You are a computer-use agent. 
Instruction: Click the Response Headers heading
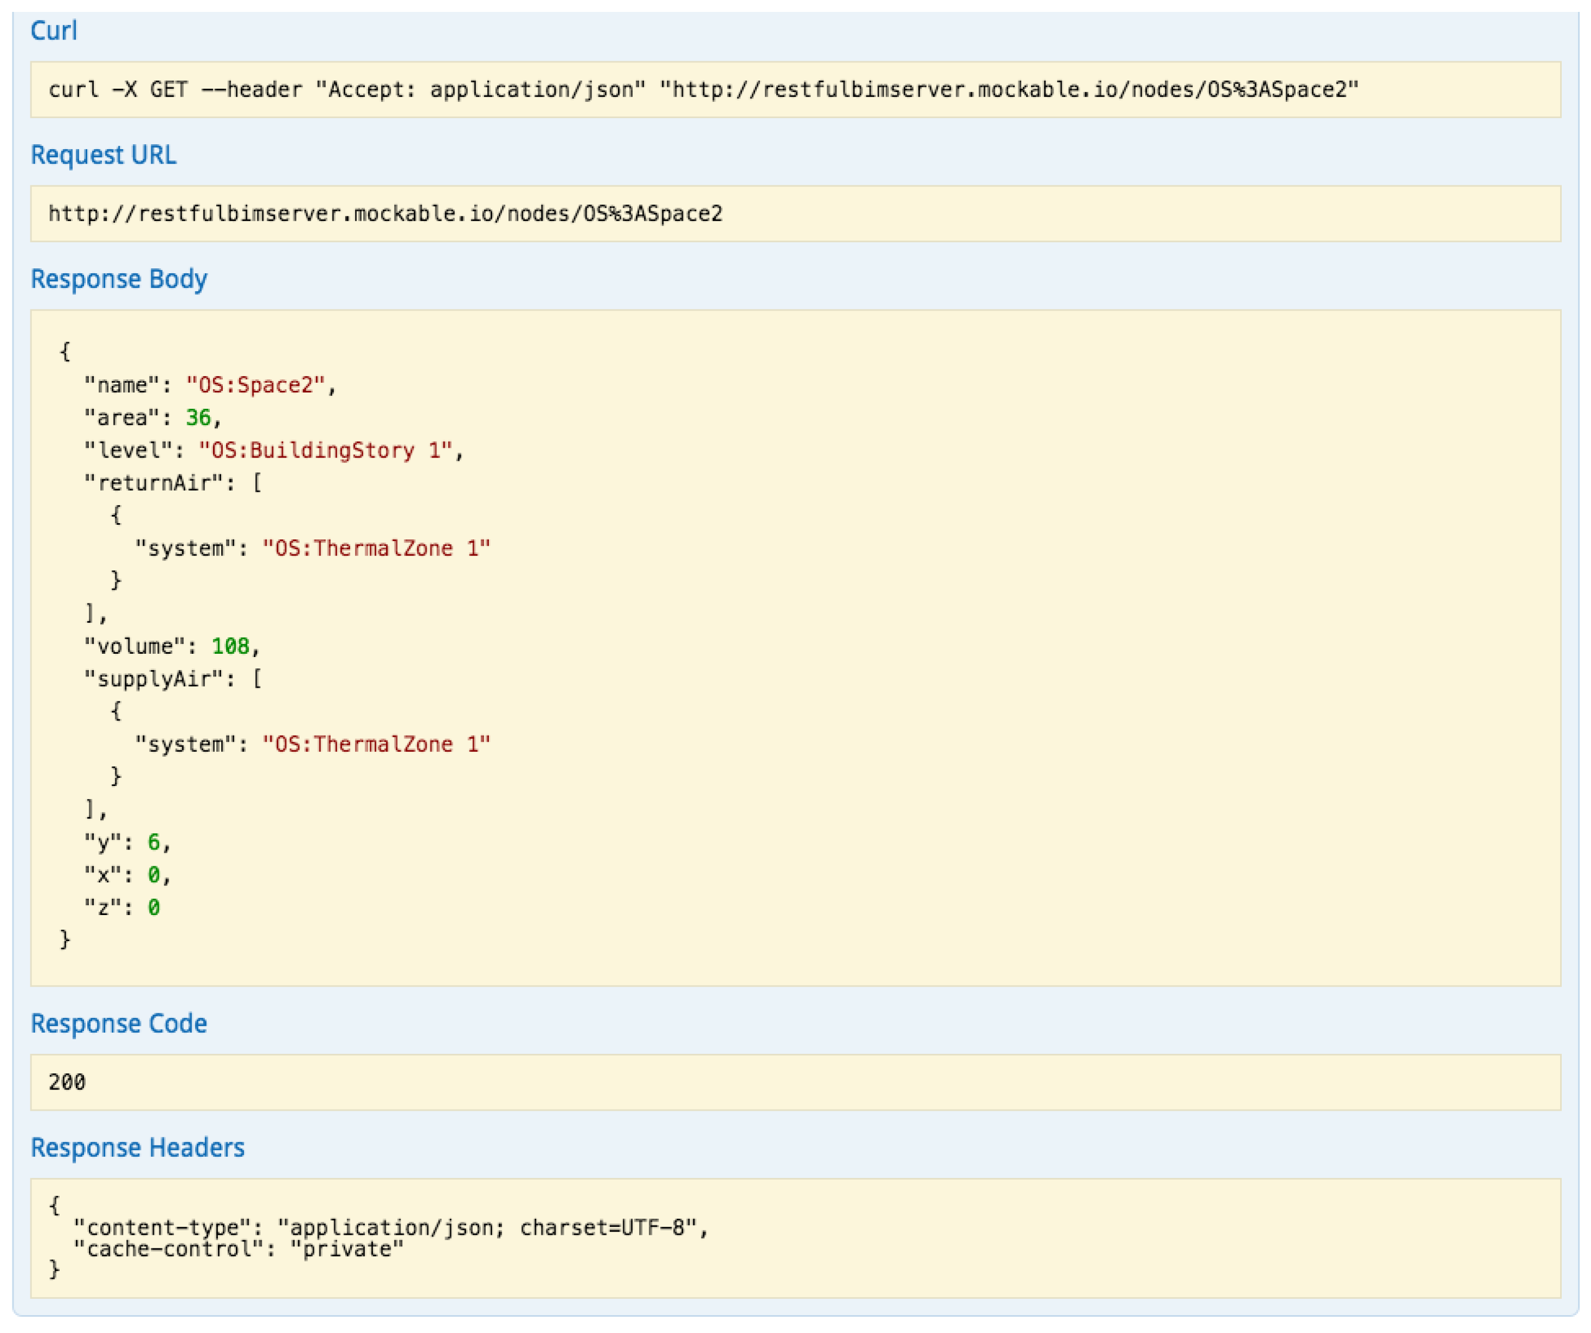click(x=137, y=1148)
